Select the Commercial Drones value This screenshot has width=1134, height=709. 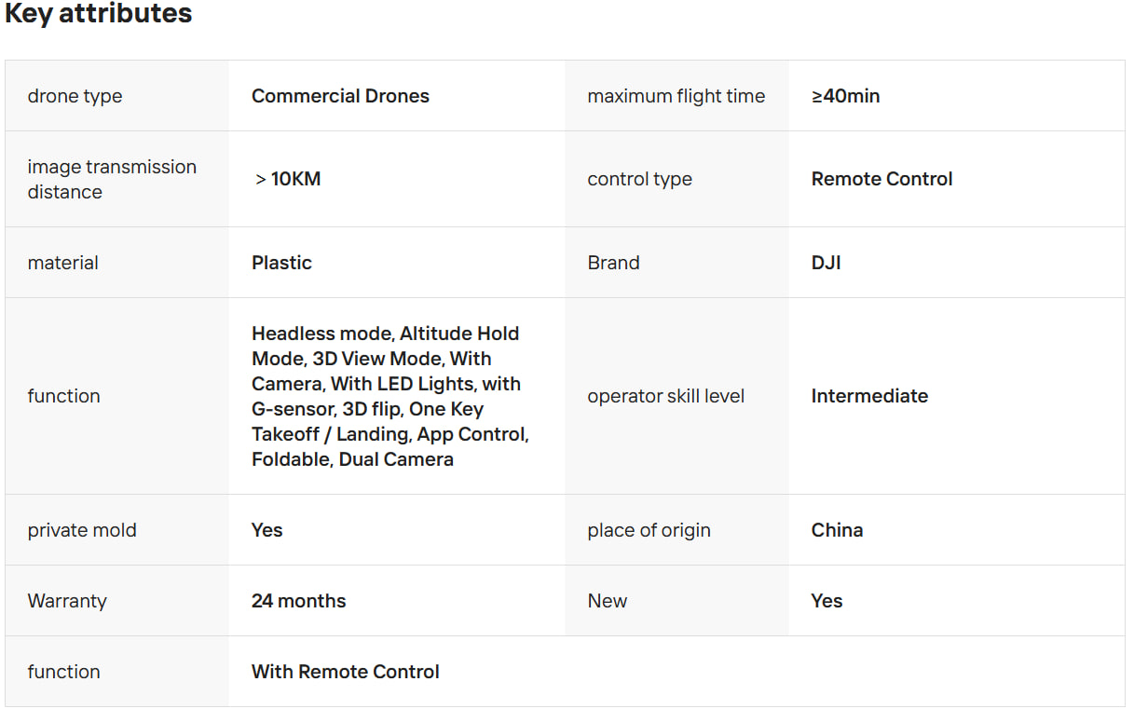340,96
